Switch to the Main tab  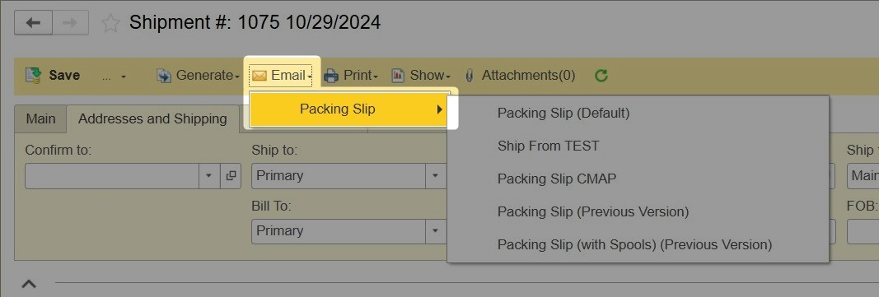click(41, 118)
